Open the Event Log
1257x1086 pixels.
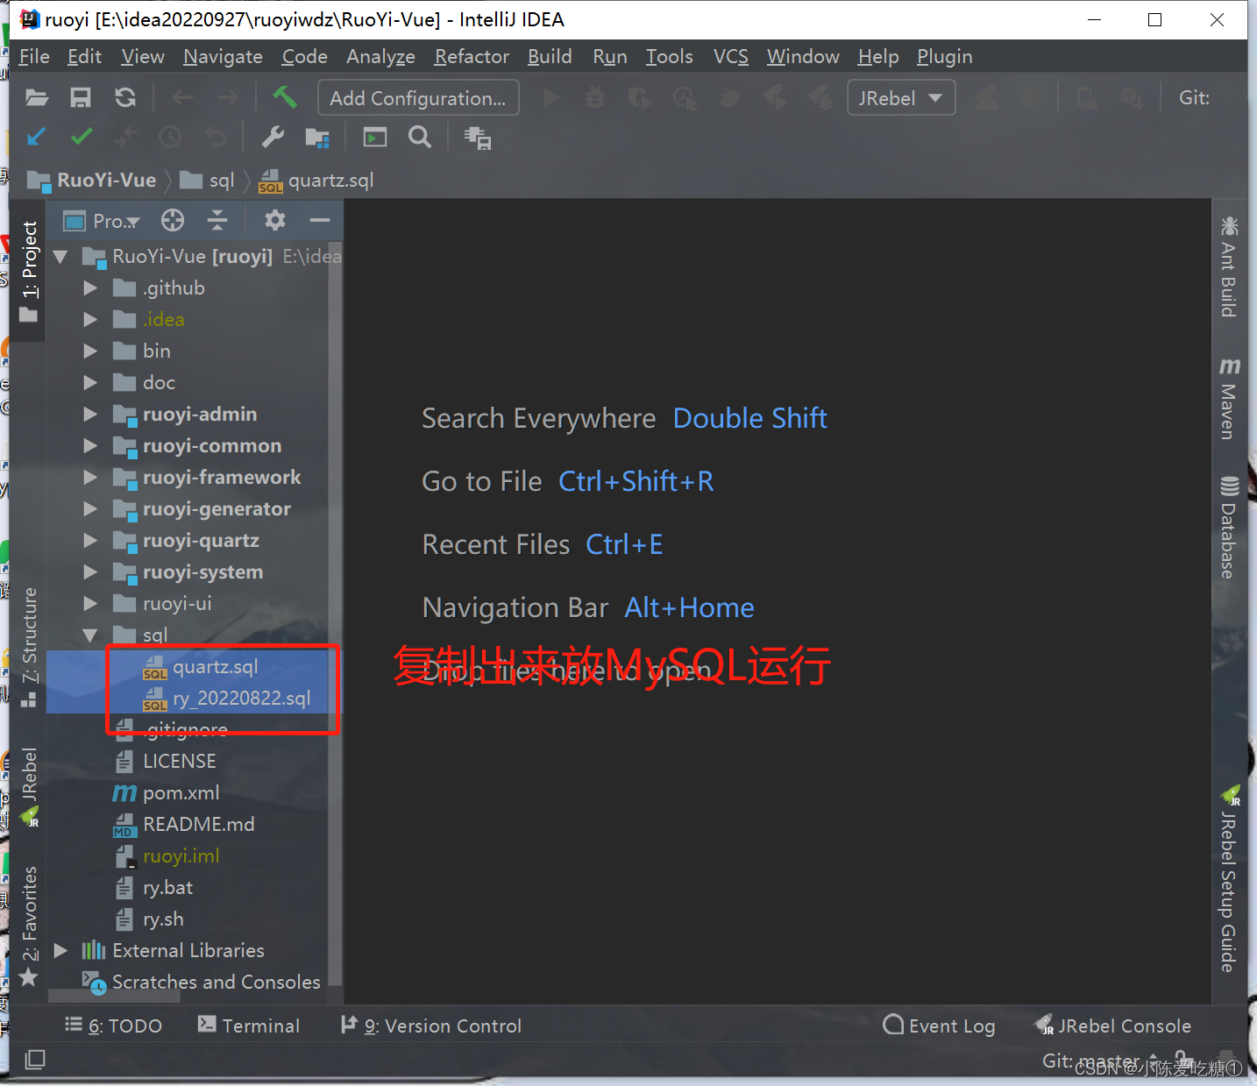pos(939,1026)
